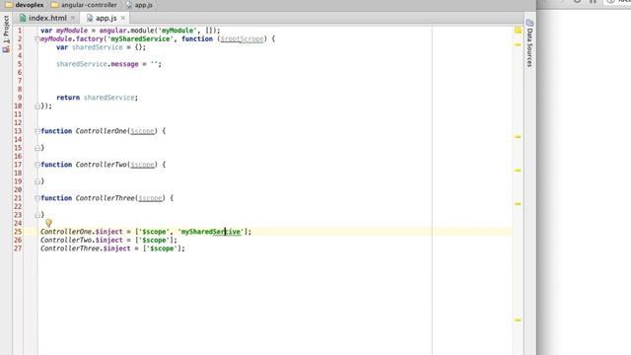Open the angular-controller breadcrumb folder
The width and height of the screenshot is (631, 355).
pos(85,5)
